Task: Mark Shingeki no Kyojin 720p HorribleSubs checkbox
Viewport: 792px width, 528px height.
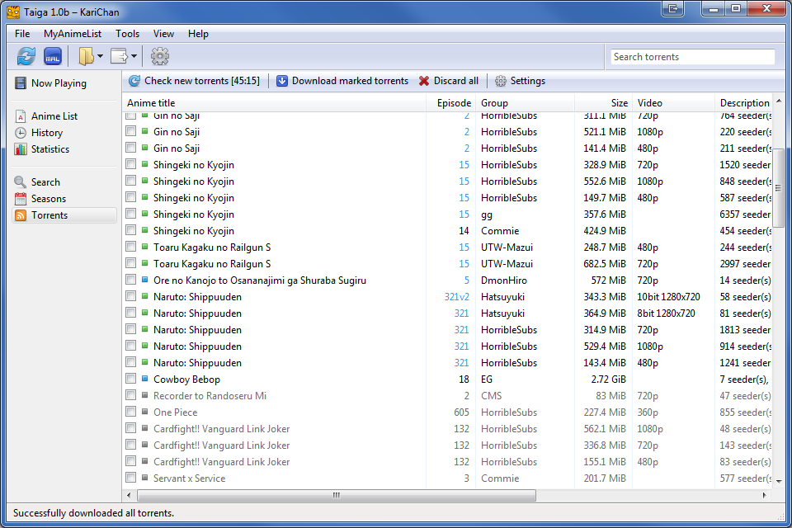Action: tap(131, 164)
